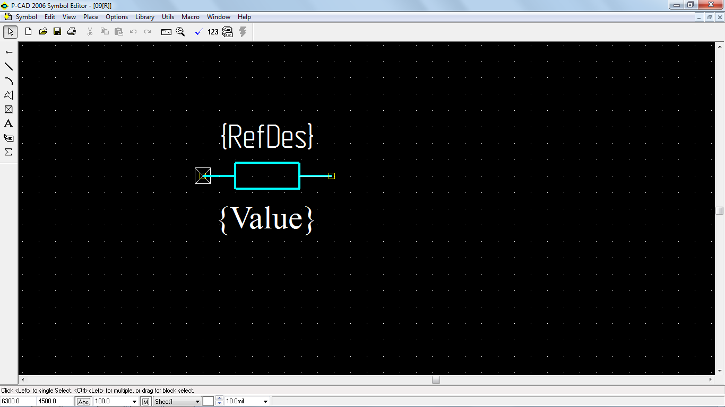This screenshot has width=725, height=407.
Task: Select the ruler Measure tool
Action: tap(166, 32)
